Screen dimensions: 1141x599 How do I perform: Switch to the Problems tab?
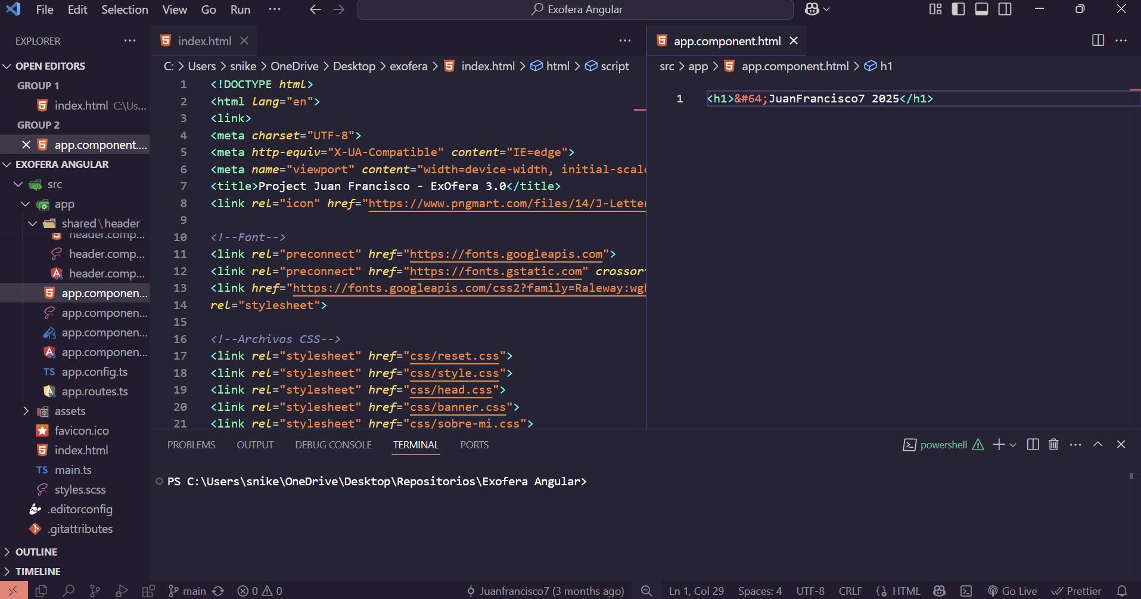(x=191, y=445)
